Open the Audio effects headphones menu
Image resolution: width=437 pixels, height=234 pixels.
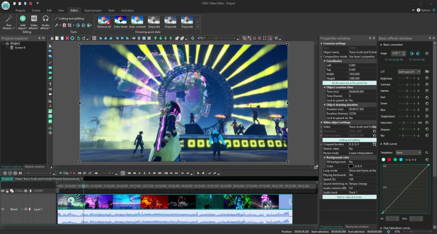(45, 22)
